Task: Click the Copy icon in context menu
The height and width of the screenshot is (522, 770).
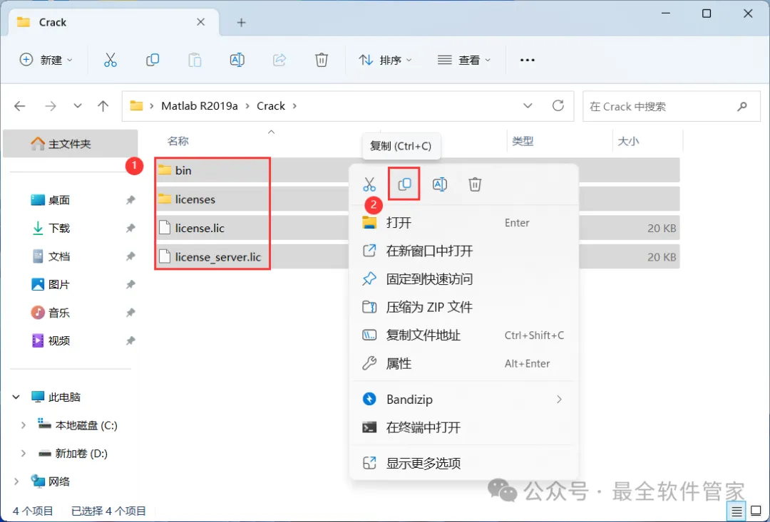Action: (x=404, y=184)
